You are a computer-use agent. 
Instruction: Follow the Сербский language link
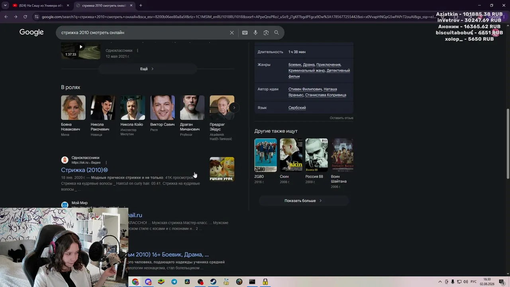coord(297,108)
